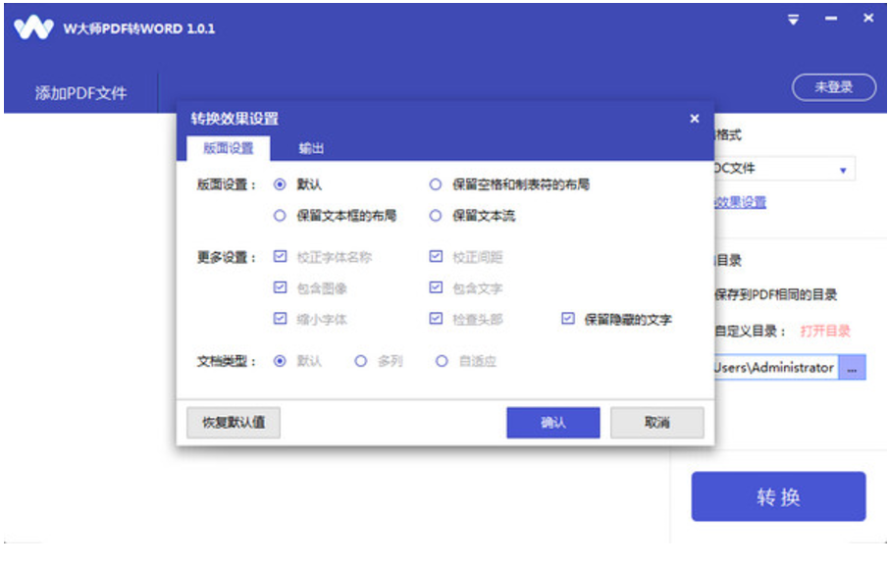This screenshot has height=568, width=889.
Task: Click 恢复默认值 to restore defaults
Action: tap(233, 422)
